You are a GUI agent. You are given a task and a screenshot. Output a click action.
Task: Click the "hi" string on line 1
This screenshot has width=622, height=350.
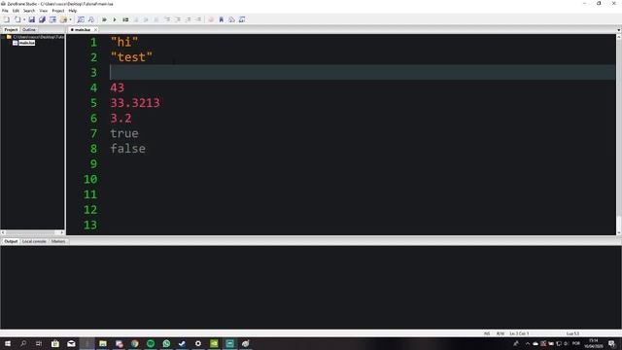coord(124,42)
